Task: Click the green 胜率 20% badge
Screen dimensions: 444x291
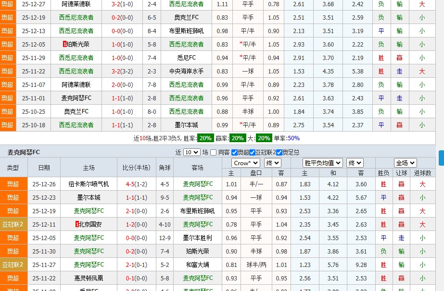Action: tap(205, 137)
